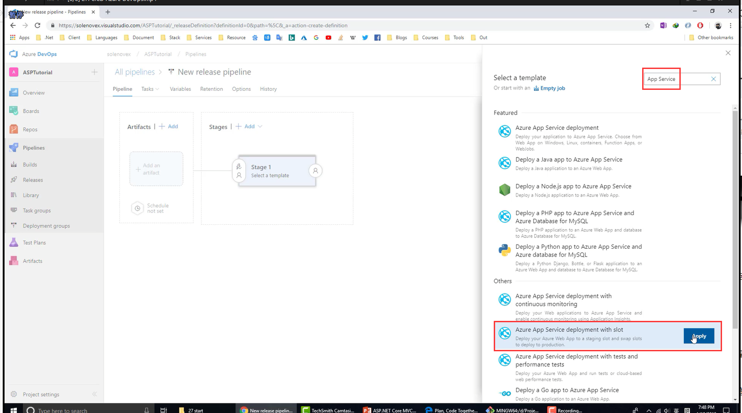Open the YouTube bookmark icon

tap(328, 38)
